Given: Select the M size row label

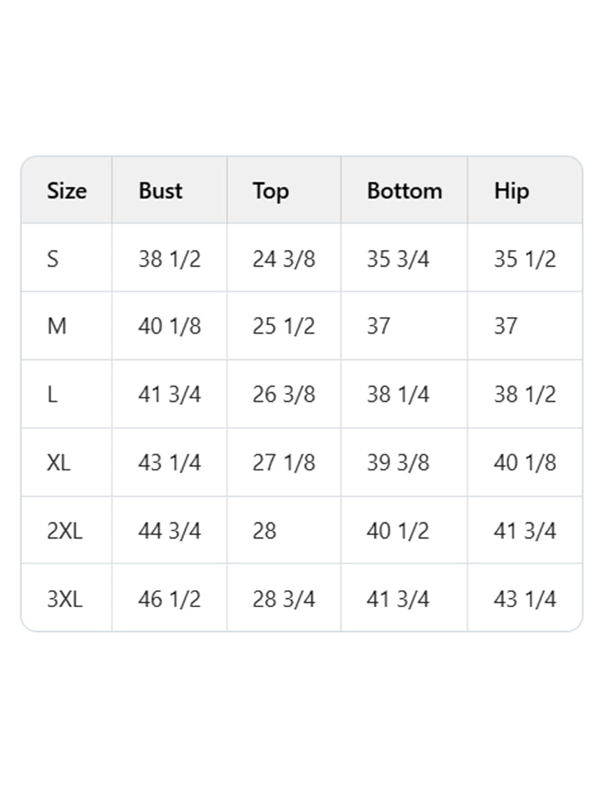Looking at the screenshot, I should pos(56,327).
